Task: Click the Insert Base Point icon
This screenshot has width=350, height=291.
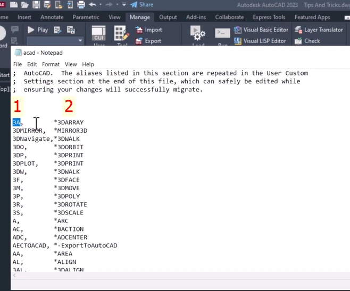Action: click(14, 41)
